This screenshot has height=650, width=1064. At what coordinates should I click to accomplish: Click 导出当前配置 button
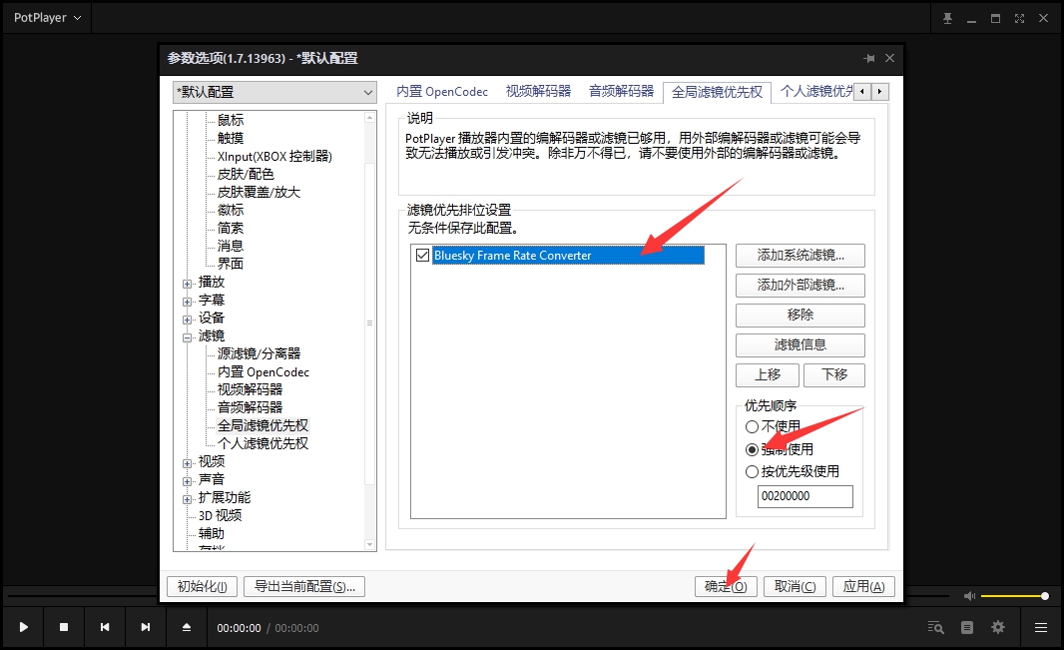tap(304, 586)
